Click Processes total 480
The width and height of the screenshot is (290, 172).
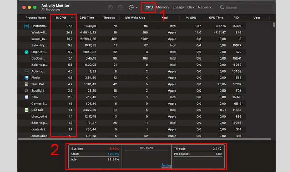pyautogui.click(x=219, y=154)
